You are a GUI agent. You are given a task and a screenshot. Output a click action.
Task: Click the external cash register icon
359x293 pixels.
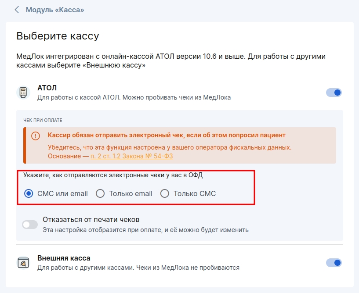[23, 262]
